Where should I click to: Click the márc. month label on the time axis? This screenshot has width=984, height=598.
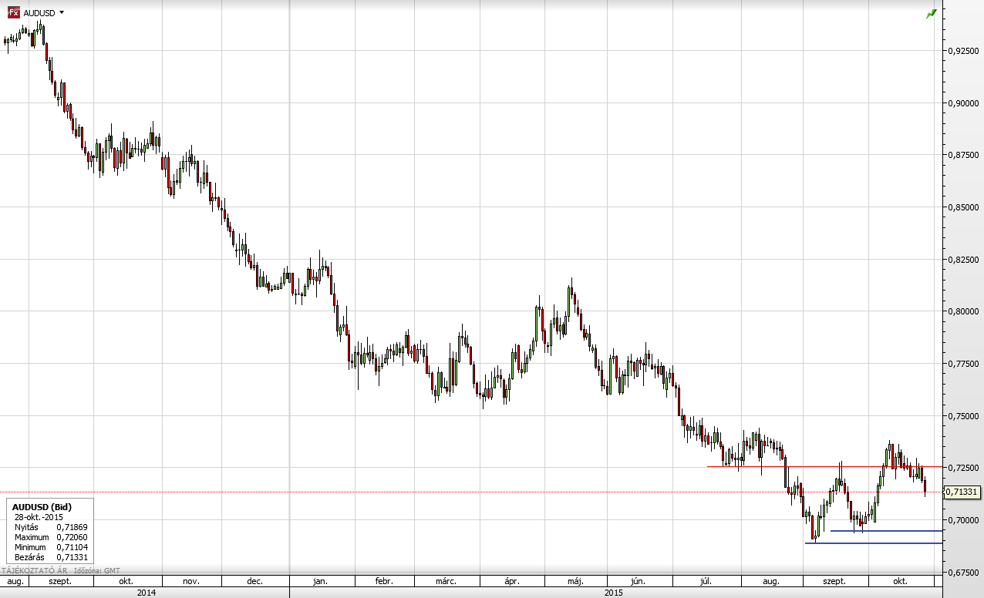click(446, 581)
